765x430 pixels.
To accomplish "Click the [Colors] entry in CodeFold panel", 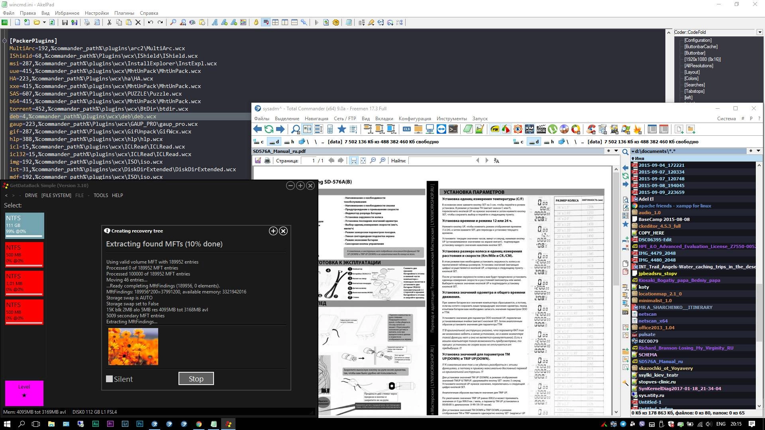I will click(691, 78).
